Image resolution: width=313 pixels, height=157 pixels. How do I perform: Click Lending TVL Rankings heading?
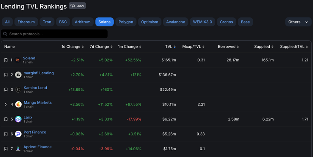[x=34, y=6]
